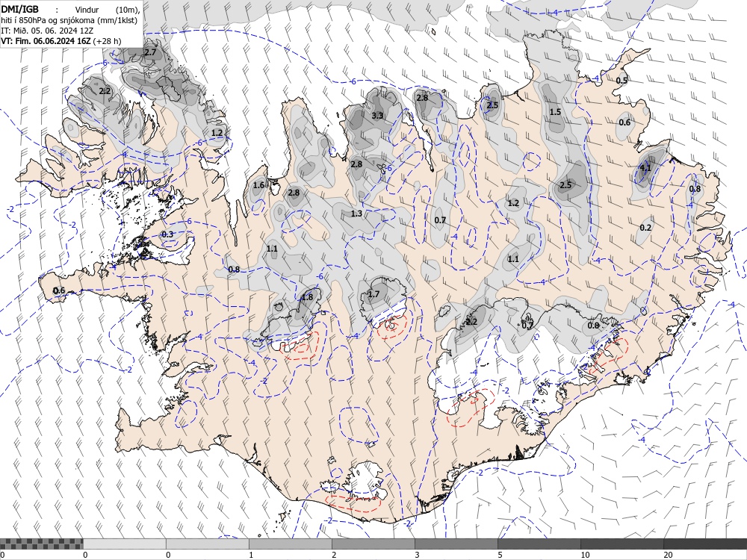Click the legend scale label 20
Screen dimensions: 747x560
pos(668,555)
